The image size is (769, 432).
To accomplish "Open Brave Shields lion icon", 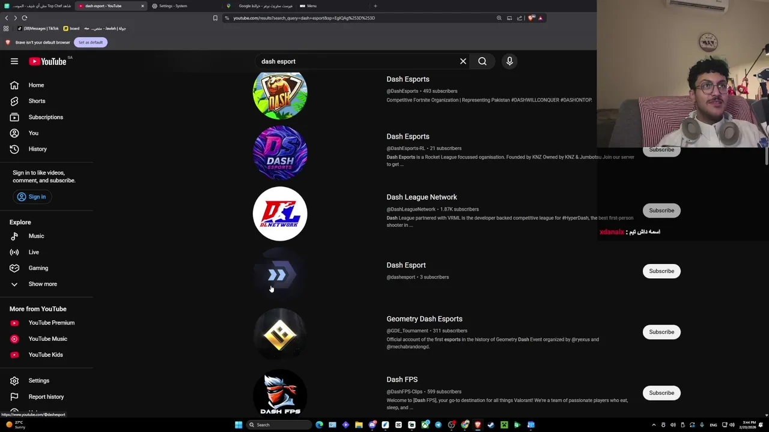I will pyautogui.click(x=531, y=18).
